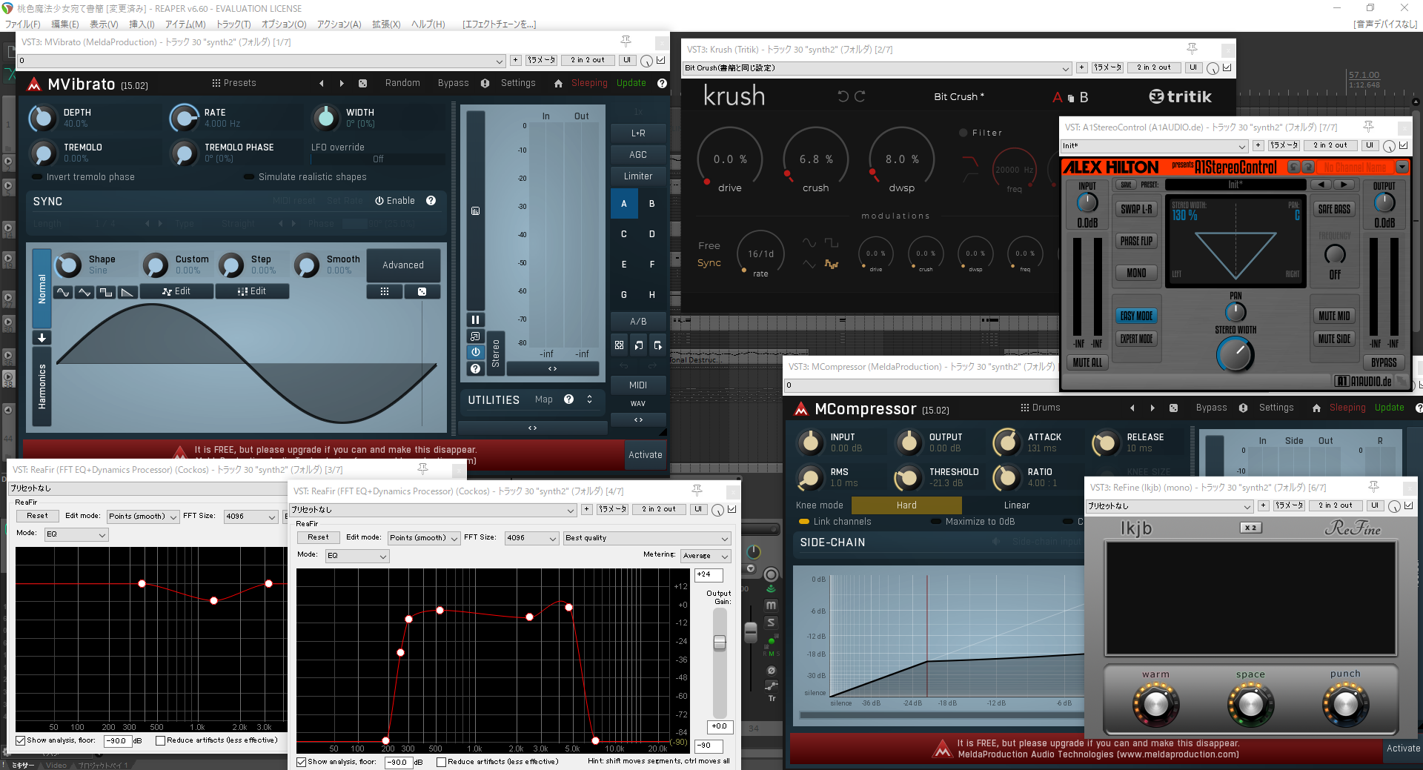The image size is (1423, 770).
Task: Click the floor value field in ReaFir 4/7
Action: click(x=398, y=762)
